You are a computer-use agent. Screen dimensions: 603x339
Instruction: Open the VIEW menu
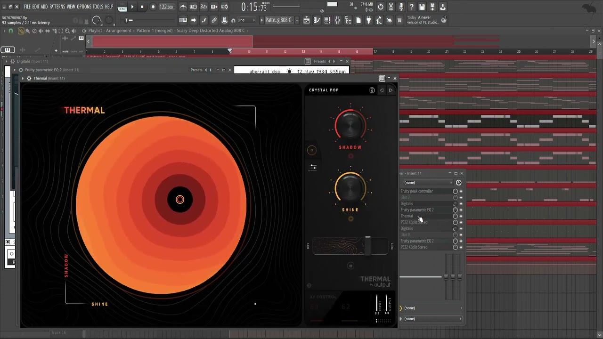tap(71, 7)
